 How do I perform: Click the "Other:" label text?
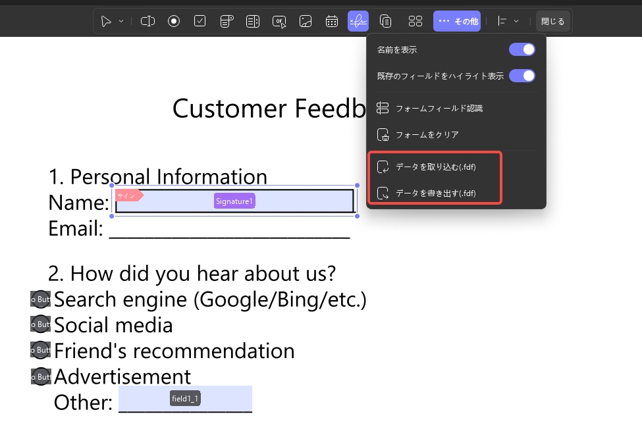coord(83,402)
